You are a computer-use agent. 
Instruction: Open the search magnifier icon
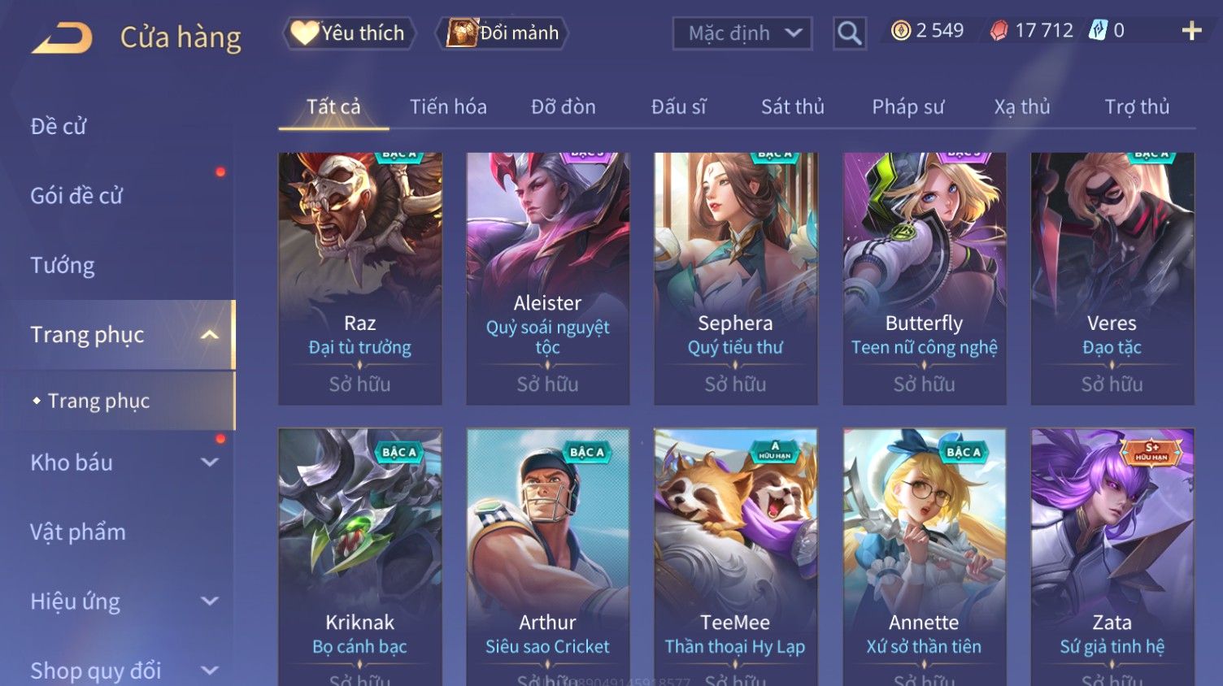pyautogui.click(x=849, y=33)
